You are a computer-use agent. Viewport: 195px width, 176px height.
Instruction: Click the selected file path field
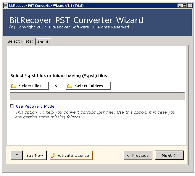pos(97,96)
